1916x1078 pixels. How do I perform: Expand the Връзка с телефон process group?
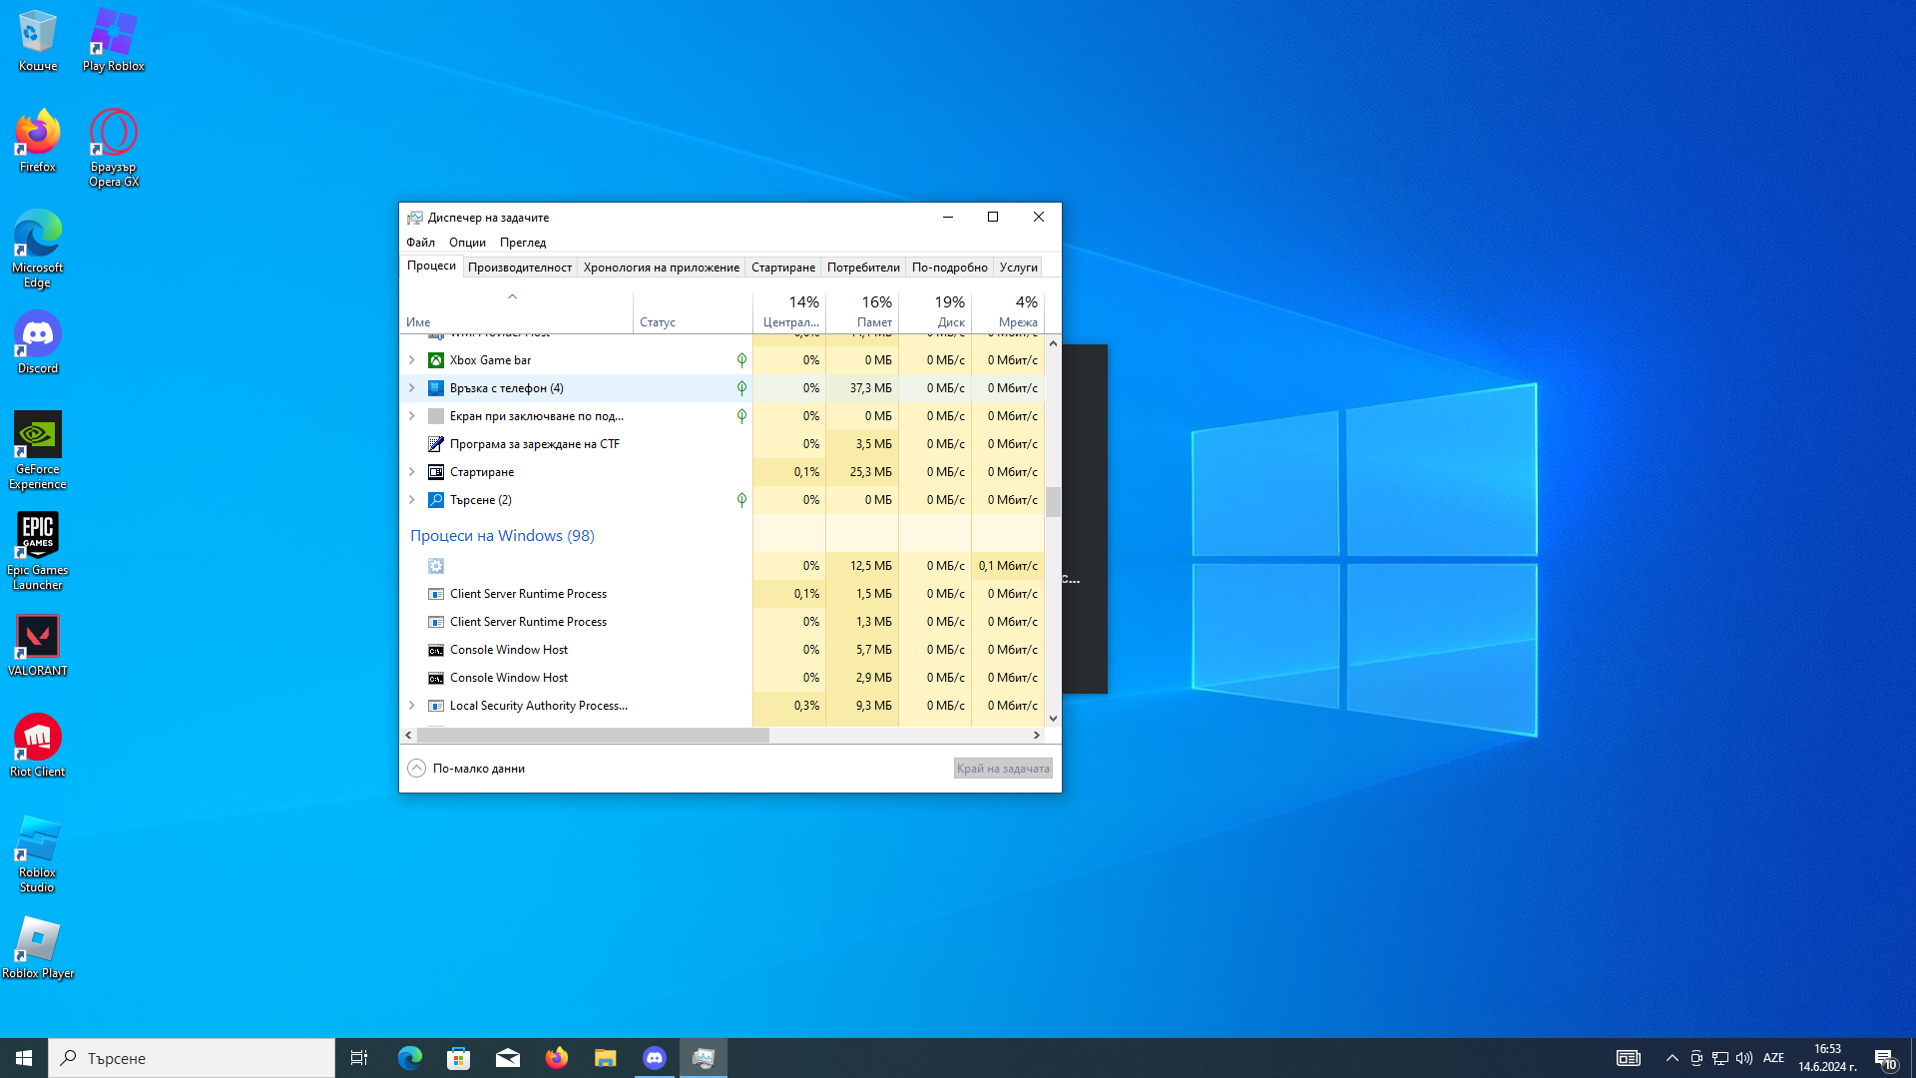coord(412,388)
